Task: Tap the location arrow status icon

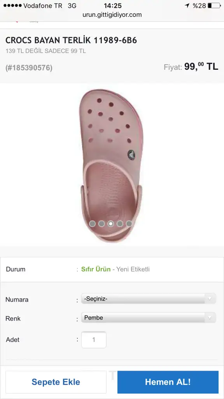Action: [x=187, y=5]
